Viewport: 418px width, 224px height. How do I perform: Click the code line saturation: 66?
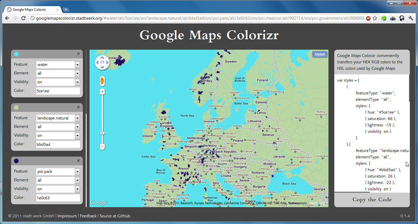(x=380, y=118)
